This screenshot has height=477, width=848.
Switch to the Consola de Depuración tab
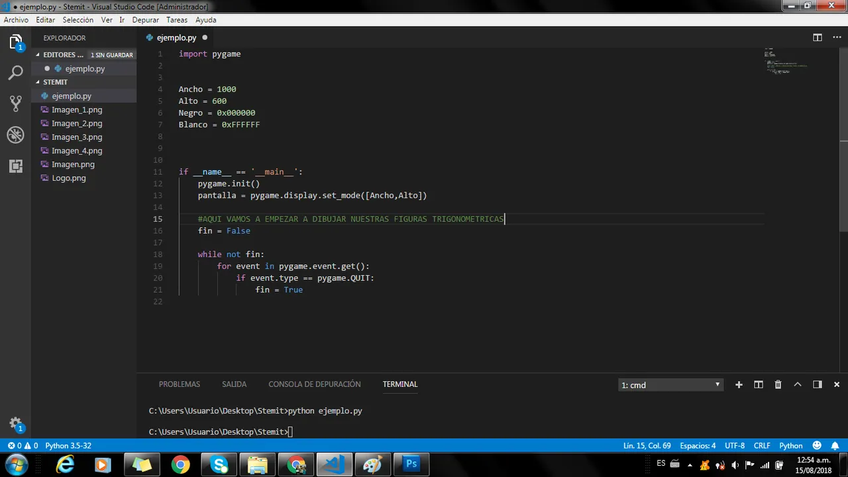(x=315, y=384)
